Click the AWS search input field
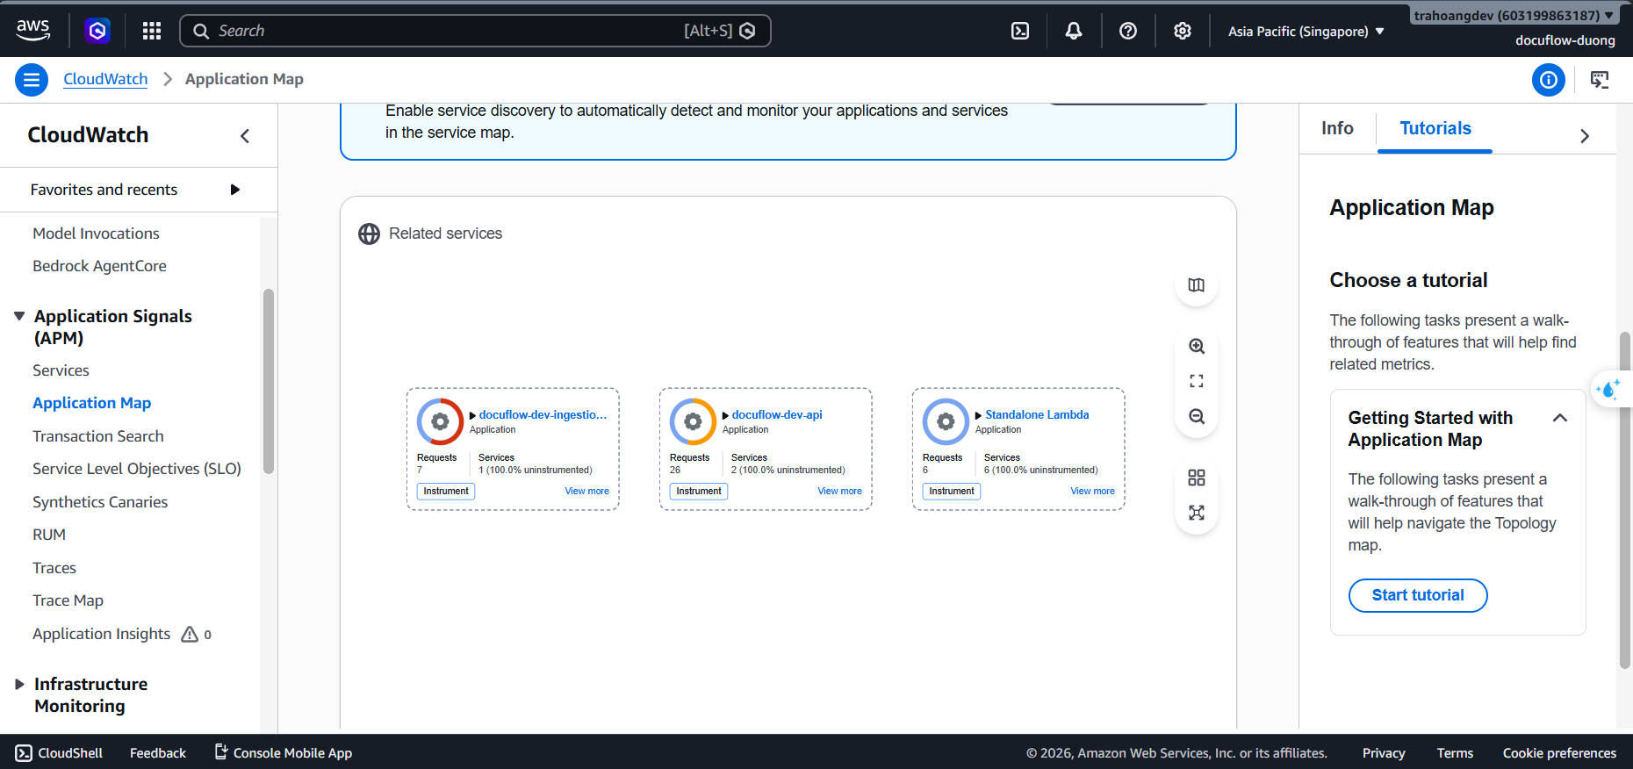 [475, 31]
